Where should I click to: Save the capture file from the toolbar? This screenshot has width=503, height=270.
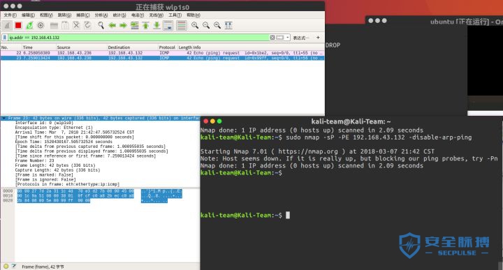coord(65,25)
